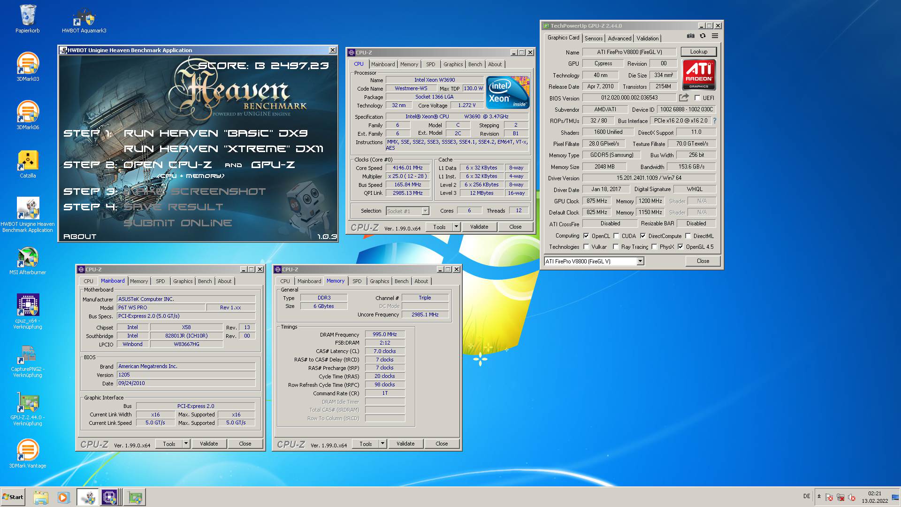Open Windows Explorer from the taskbar
This screenshot has height=507, width=901.
(x=41, y=497)
